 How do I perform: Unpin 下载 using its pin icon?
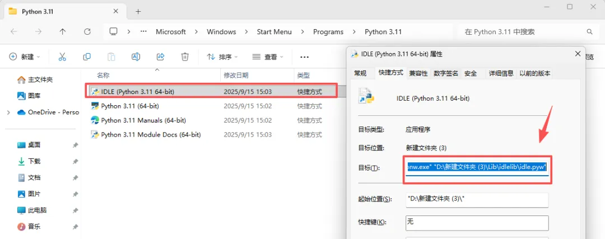75,162
